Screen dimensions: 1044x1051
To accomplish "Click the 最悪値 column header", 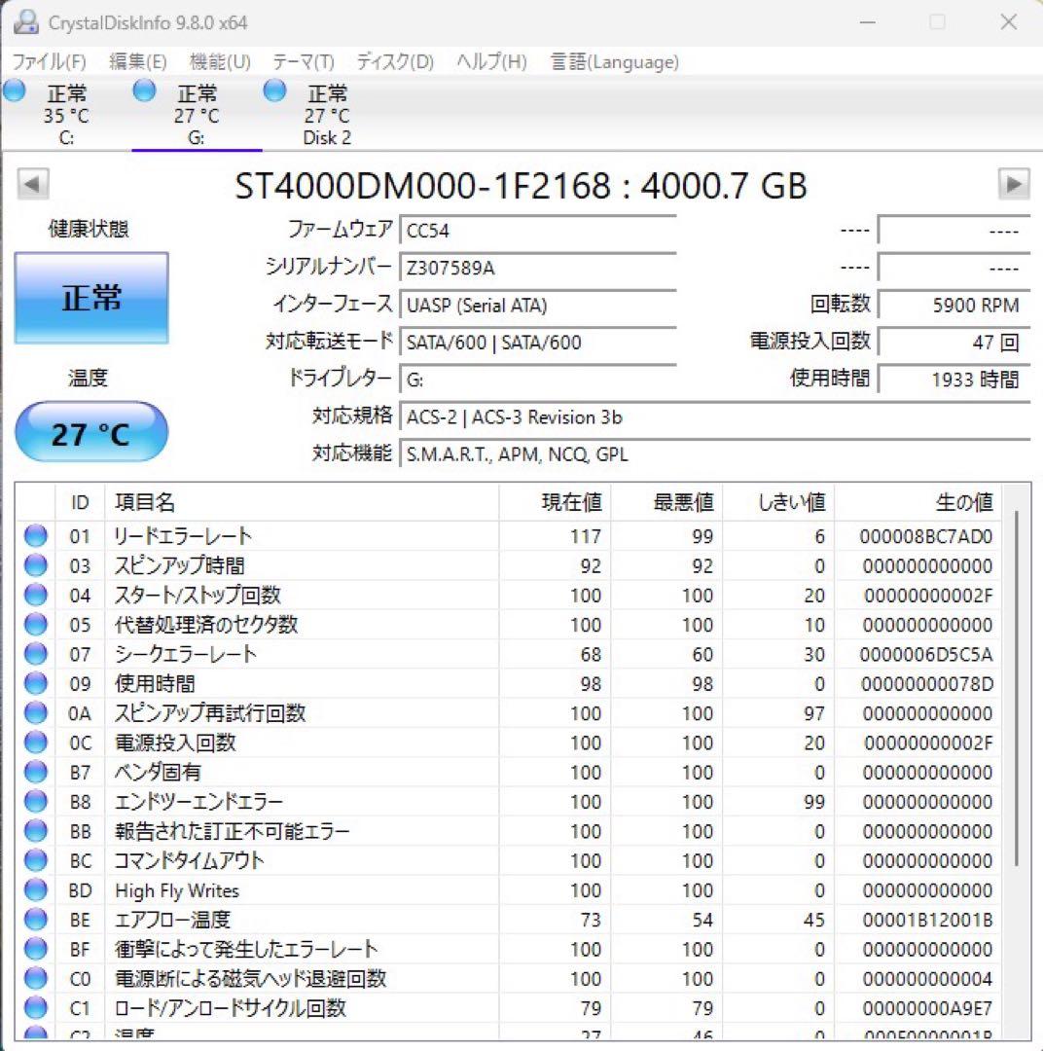I will 666,502.
